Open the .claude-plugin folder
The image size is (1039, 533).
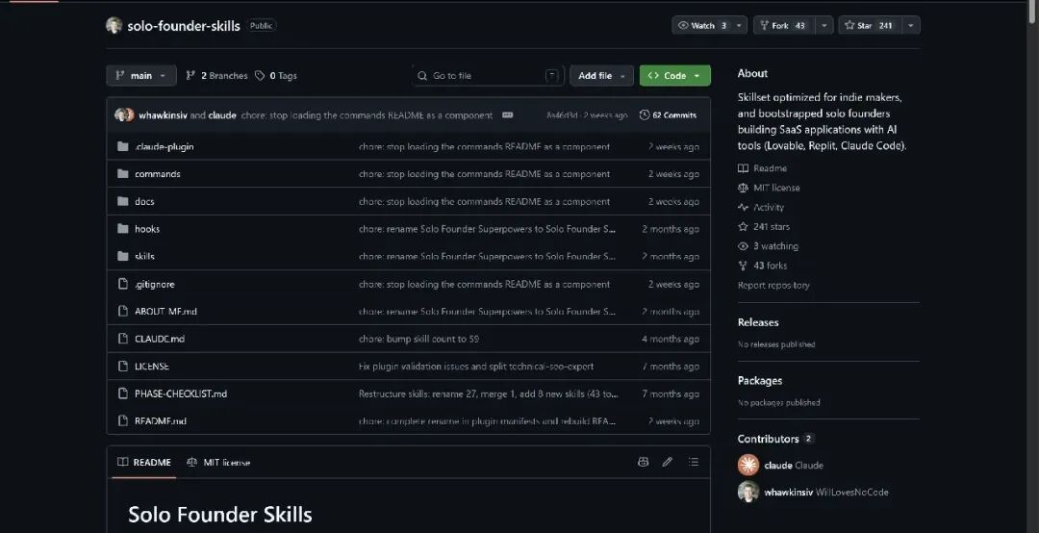click(165, 146)
